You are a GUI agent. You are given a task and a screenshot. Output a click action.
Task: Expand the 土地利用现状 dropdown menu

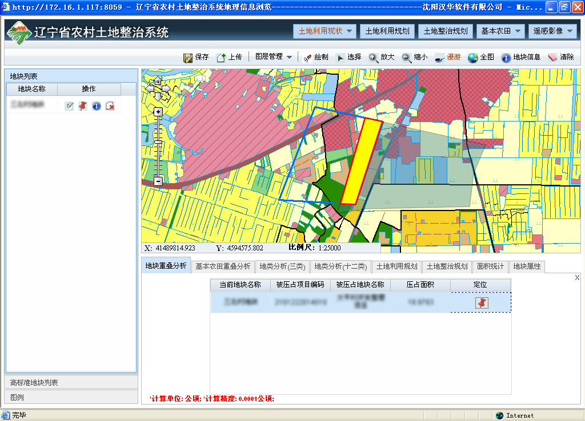pyautogui.click(x=325, y=31)
